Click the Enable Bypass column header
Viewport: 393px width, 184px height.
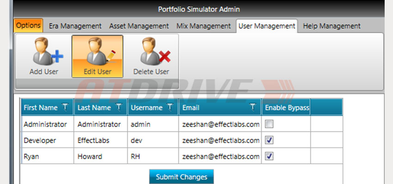click(286, 108)
